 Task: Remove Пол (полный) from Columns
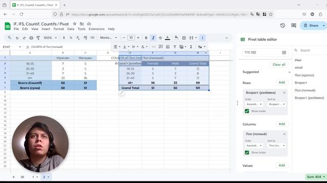pyautogui.click(x=284, y=134)
